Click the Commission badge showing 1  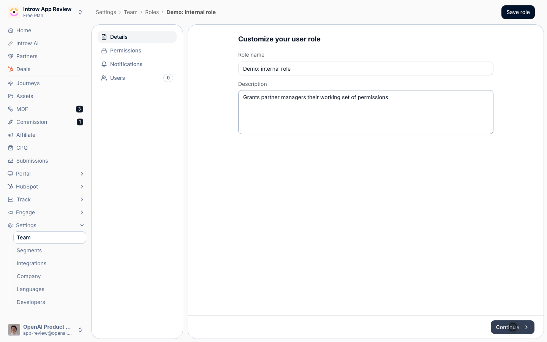pyautogui.click(x=80, y=122)
